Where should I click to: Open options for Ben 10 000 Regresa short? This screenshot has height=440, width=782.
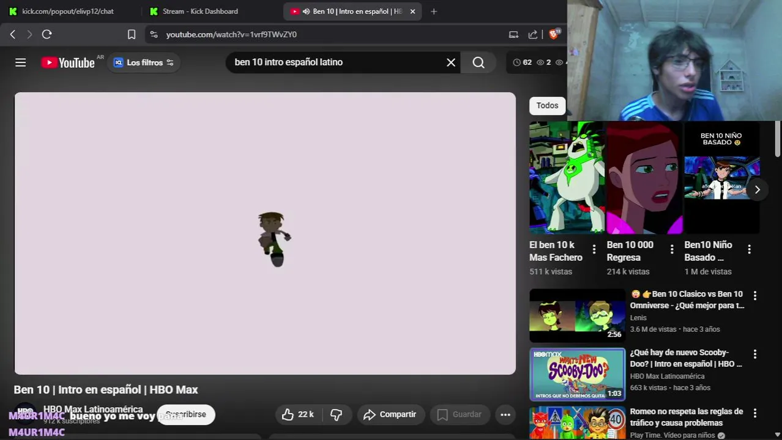pyautogui.click(x=671, y=249)
